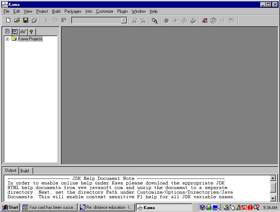Click the second binoculars Find Next icon

143,21
